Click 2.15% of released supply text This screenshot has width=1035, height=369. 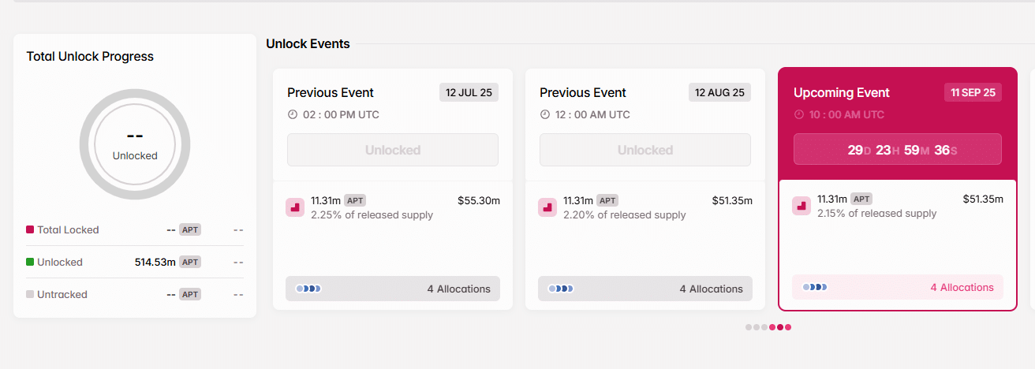pos(876,213)
